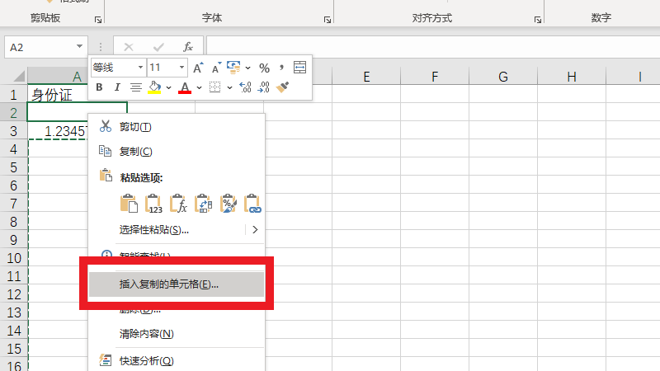The image size is (660, 371).
Task: Toggle Bold in the mini toolbar
Action: tap(100, 87)
